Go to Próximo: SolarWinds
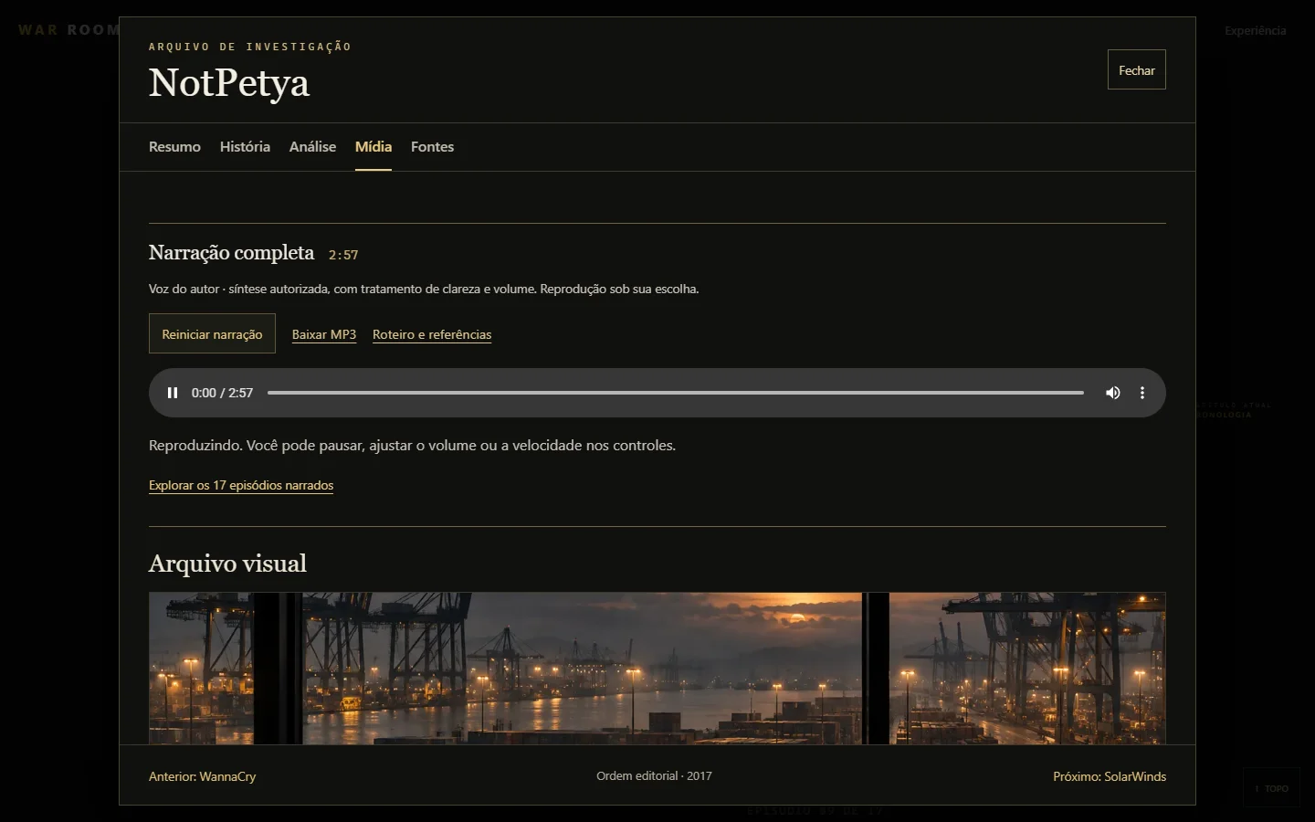This screenshot has height=822, width=1315. tap(1109, 776)
